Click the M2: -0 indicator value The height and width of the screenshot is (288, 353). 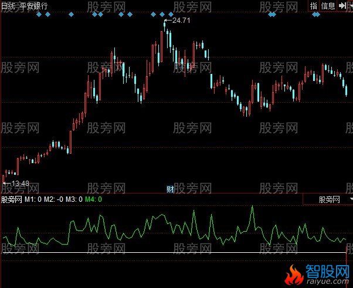pos(53,199)
